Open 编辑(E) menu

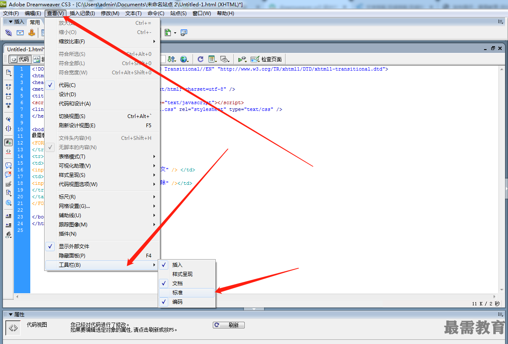tap(33, 13)
